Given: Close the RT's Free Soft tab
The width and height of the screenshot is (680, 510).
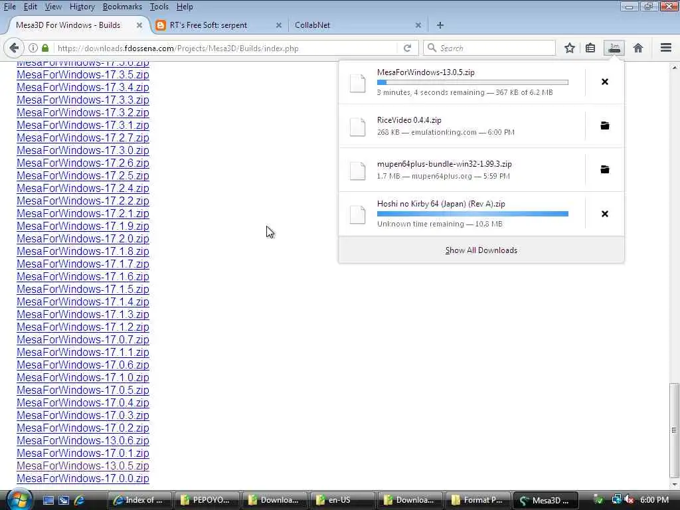Looking at the screenshot, I should coord(279,25).
